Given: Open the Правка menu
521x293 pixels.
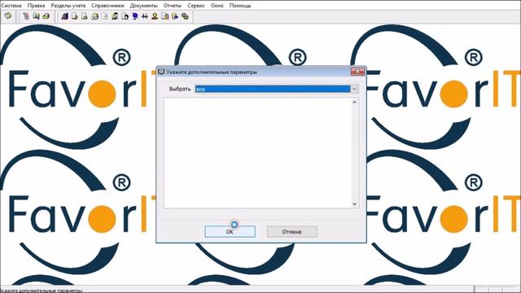Looking at the screenshot, I should click(x=36, y=6).
